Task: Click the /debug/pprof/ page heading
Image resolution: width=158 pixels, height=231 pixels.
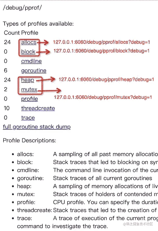Action: pos(22,8)
